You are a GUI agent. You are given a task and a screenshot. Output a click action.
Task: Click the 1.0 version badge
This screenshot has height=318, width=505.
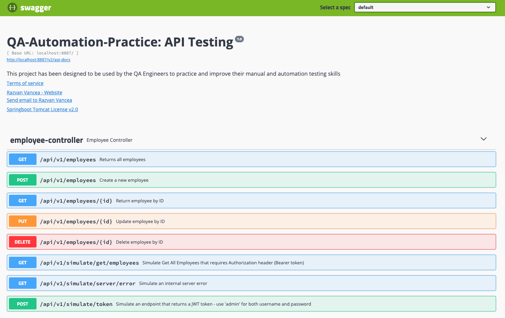pos(239,39)
